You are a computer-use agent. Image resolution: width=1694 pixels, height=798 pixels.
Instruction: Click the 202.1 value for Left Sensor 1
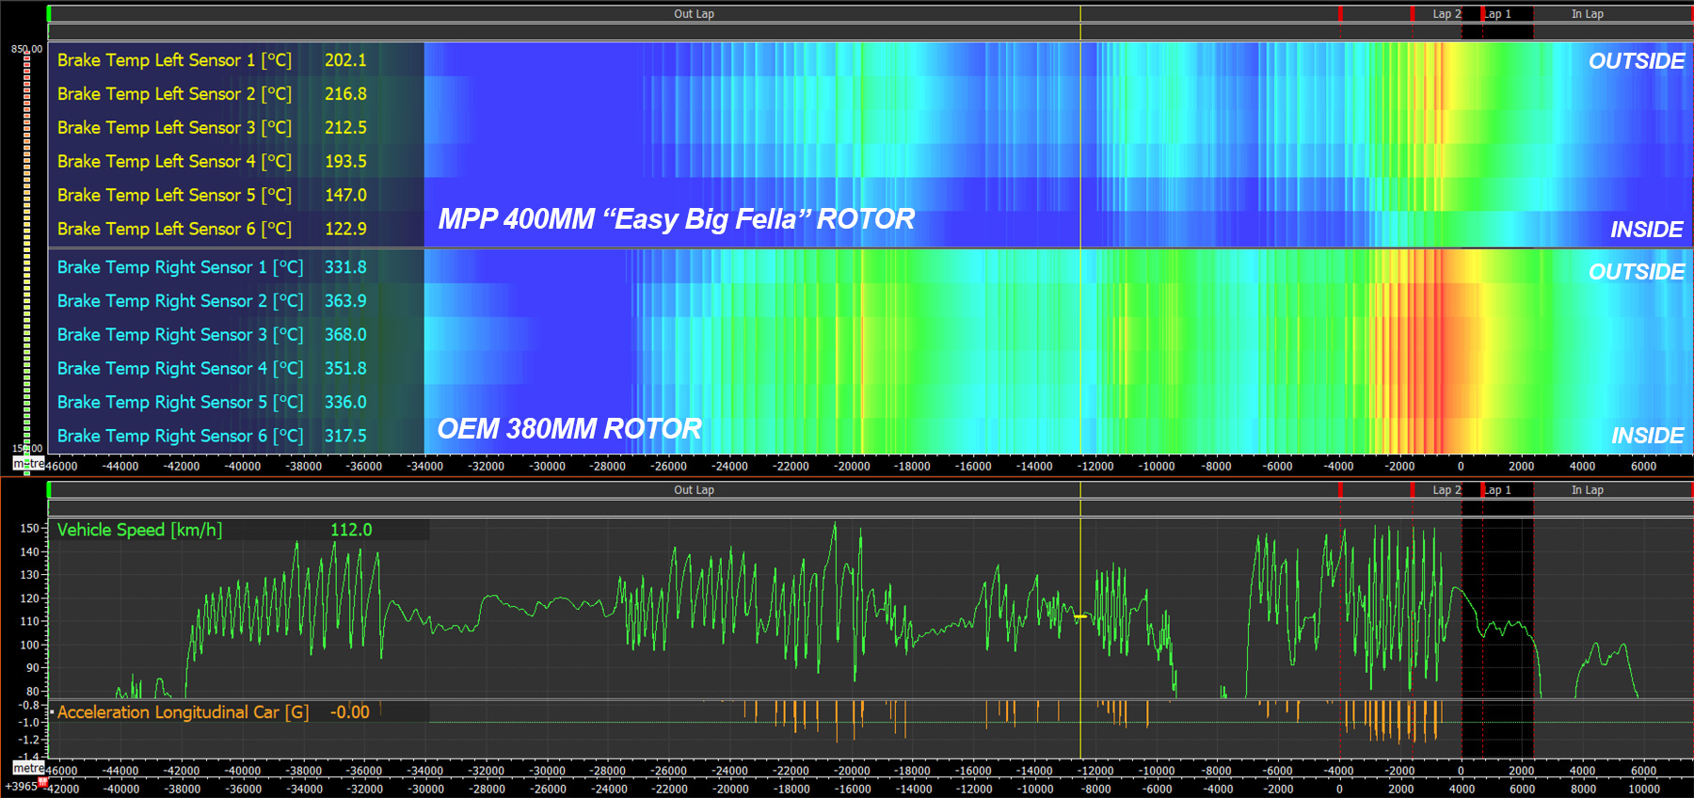(345, 60)
